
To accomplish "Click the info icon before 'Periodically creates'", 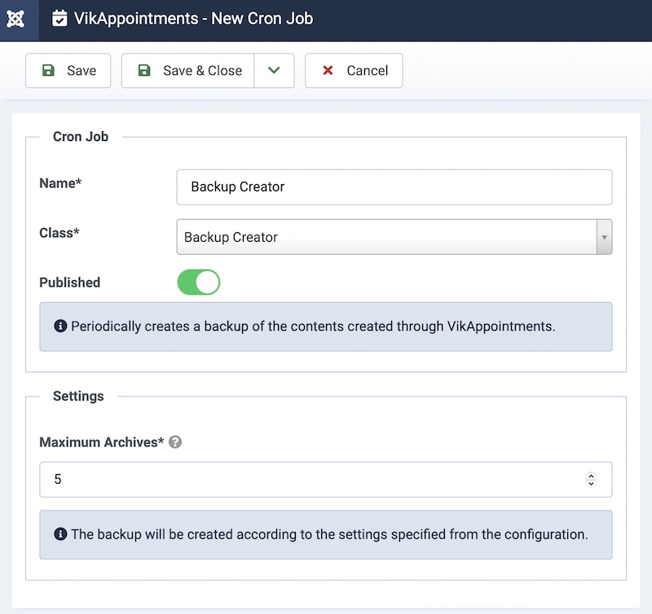I will pos(60,326).
